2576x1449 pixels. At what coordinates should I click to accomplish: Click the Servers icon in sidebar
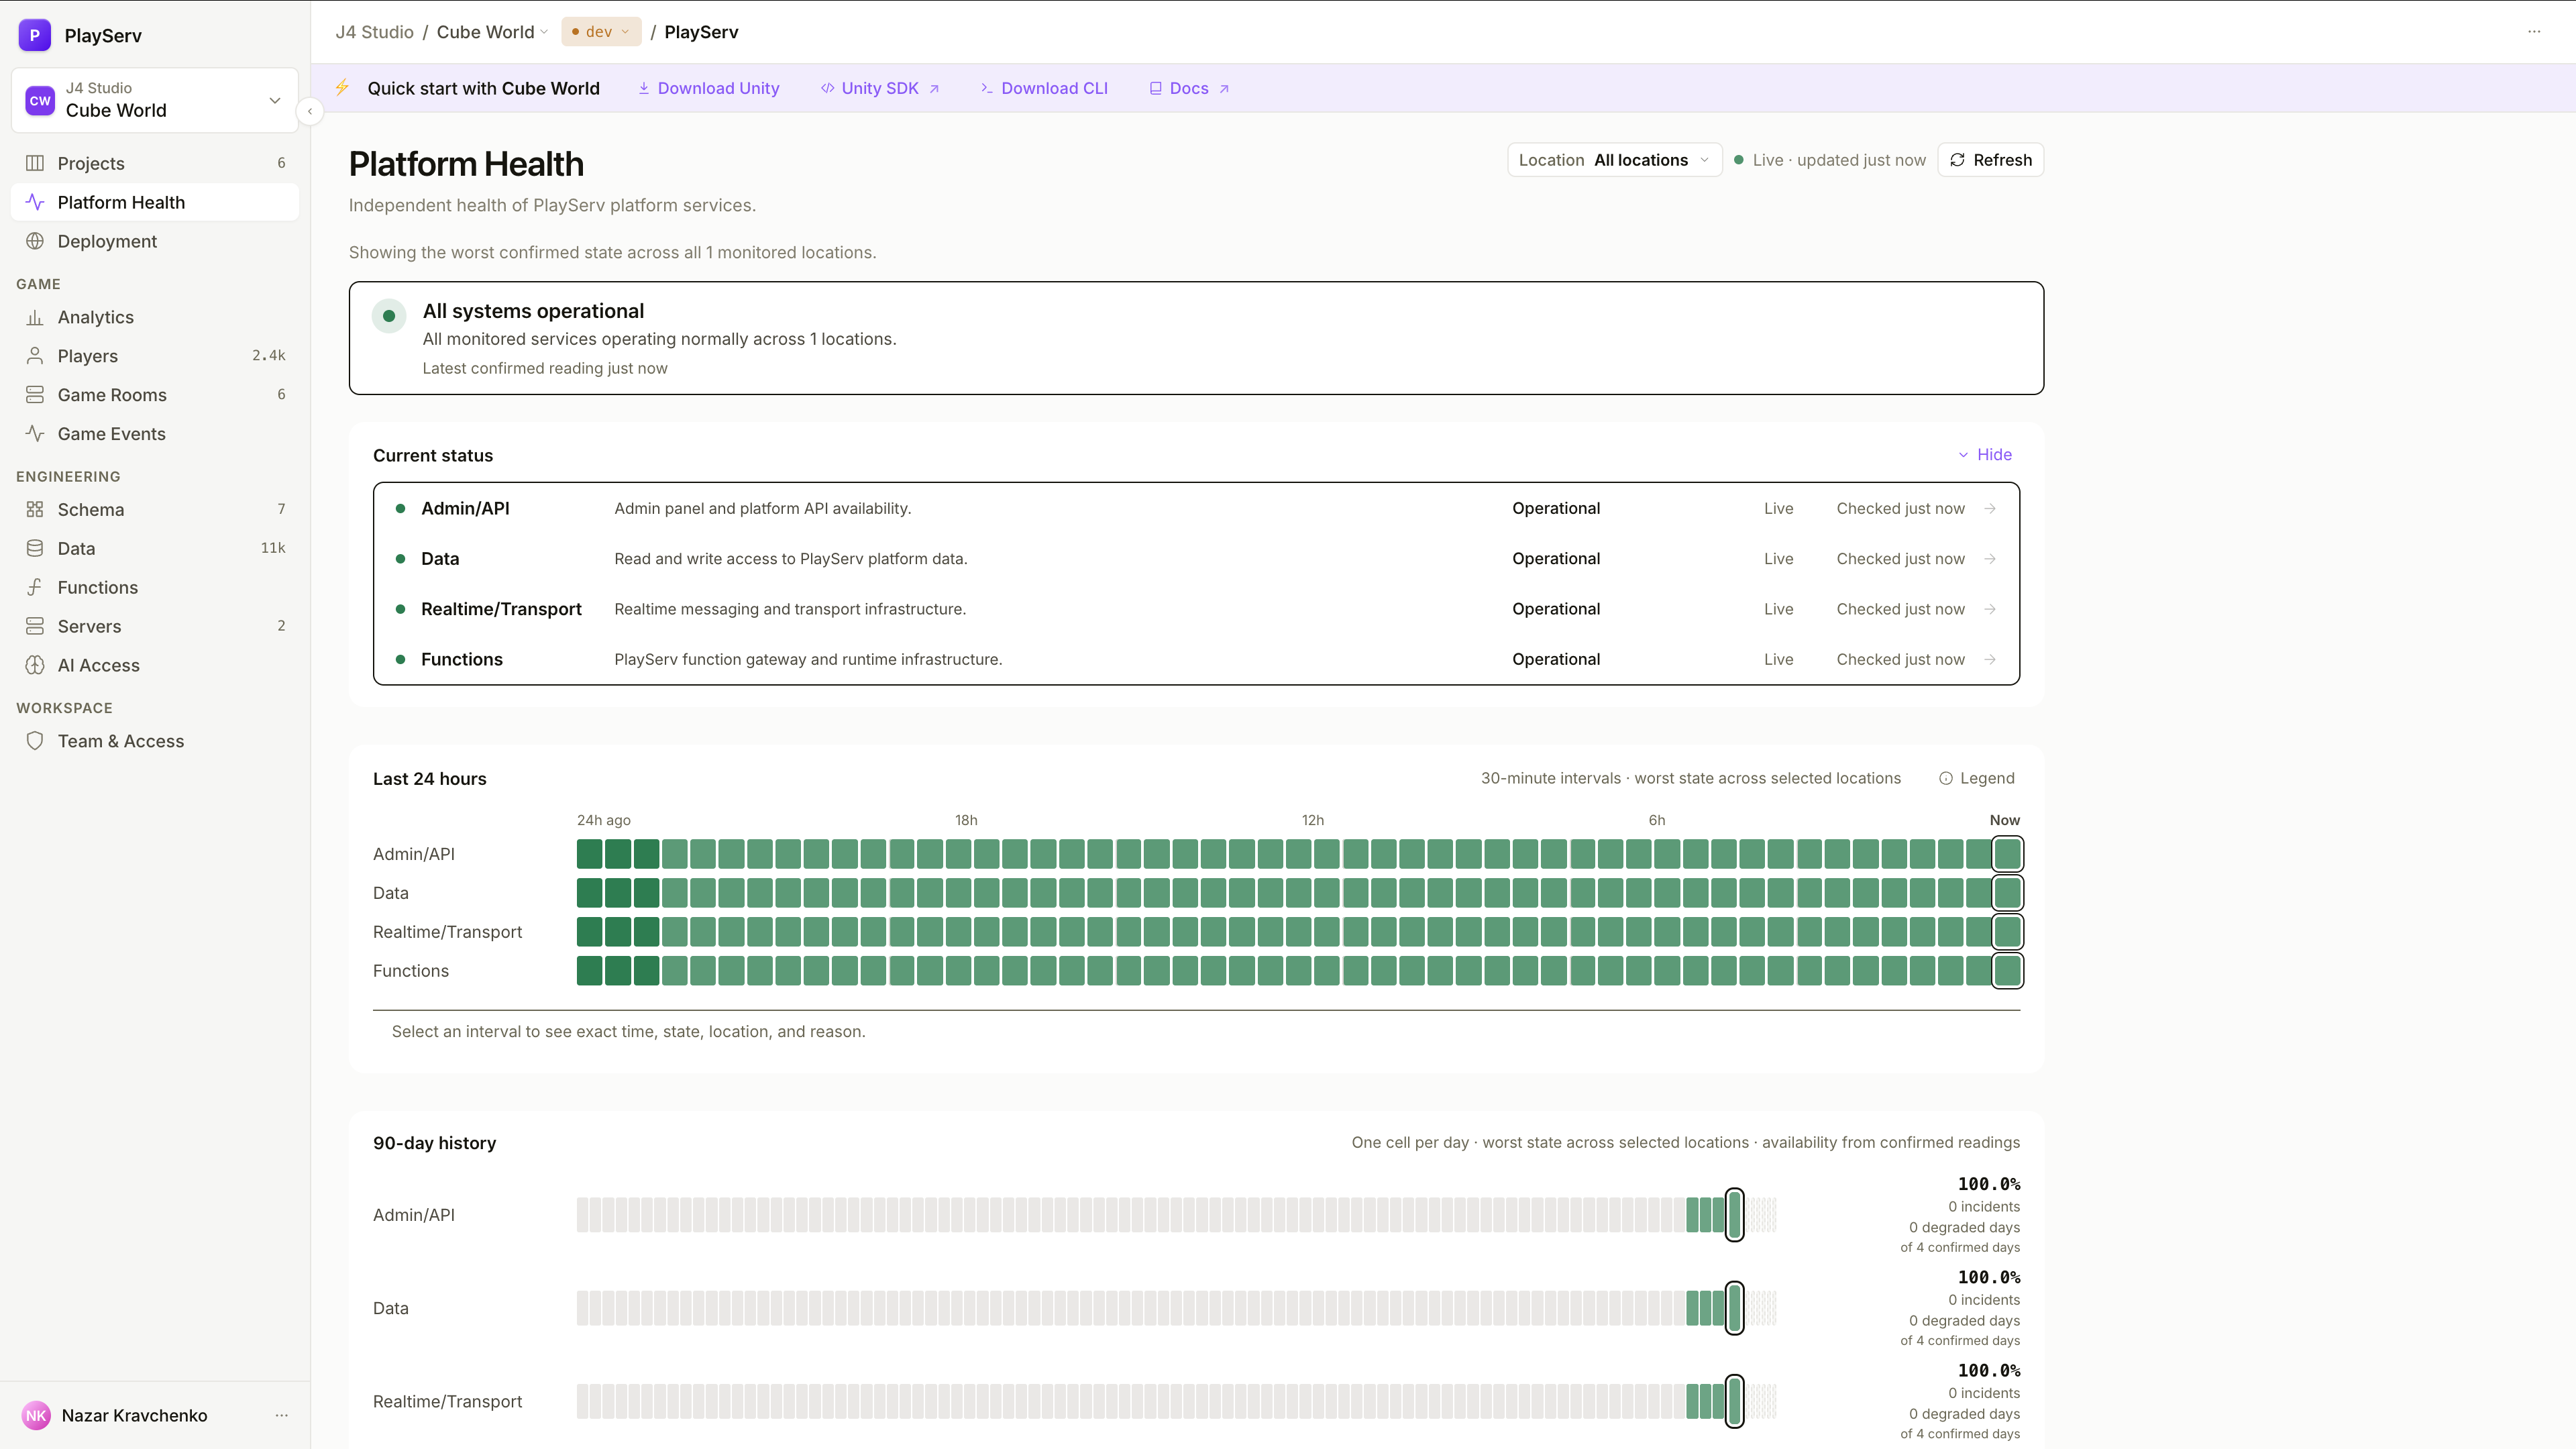[35, 626]
